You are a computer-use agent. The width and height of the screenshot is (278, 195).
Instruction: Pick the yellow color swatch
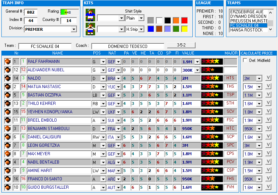coord(184,29)
